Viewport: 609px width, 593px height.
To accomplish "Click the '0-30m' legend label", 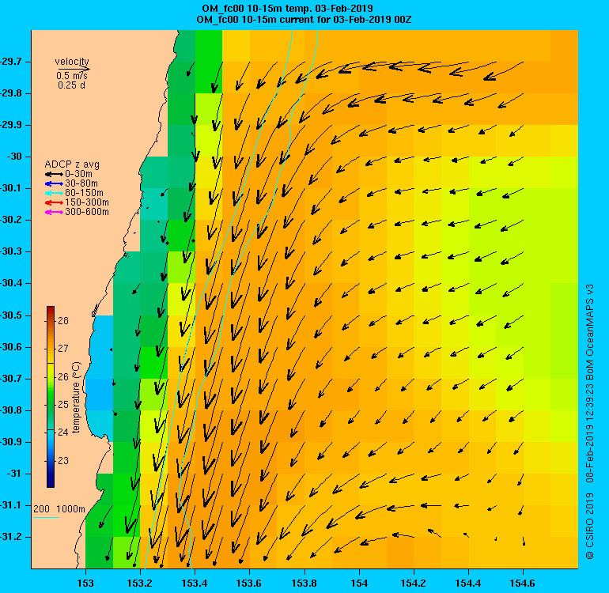I will (79, 174).
